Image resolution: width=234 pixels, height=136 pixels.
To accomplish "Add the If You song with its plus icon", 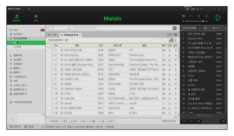I will click(175, 94).
